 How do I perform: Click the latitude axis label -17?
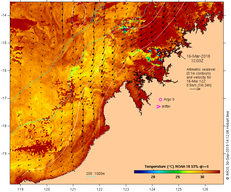4,98
